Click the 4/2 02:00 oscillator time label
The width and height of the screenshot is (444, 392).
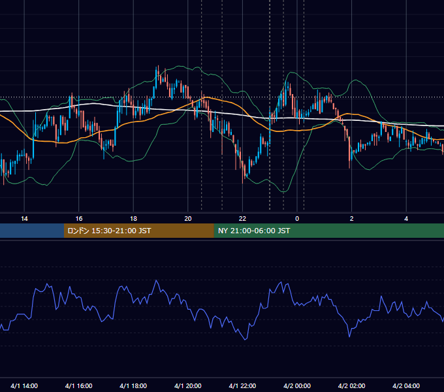pos(351,385)
